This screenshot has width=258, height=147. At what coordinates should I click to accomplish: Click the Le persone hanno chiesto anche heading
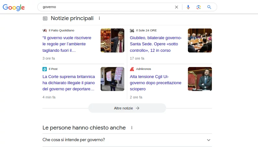[84, 128]
